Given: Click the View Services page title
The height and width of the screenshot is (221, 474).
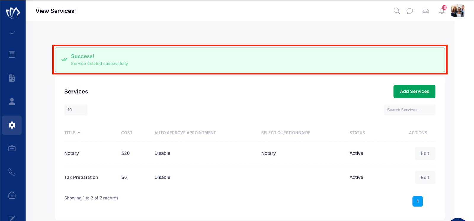Looking at the screenshot, I should tap(55, 11).
